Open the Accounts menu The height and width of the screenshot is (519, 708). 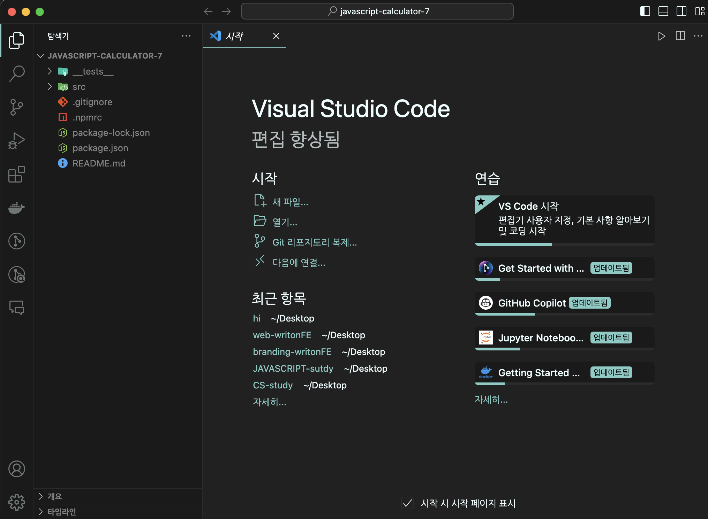point(16,469)
